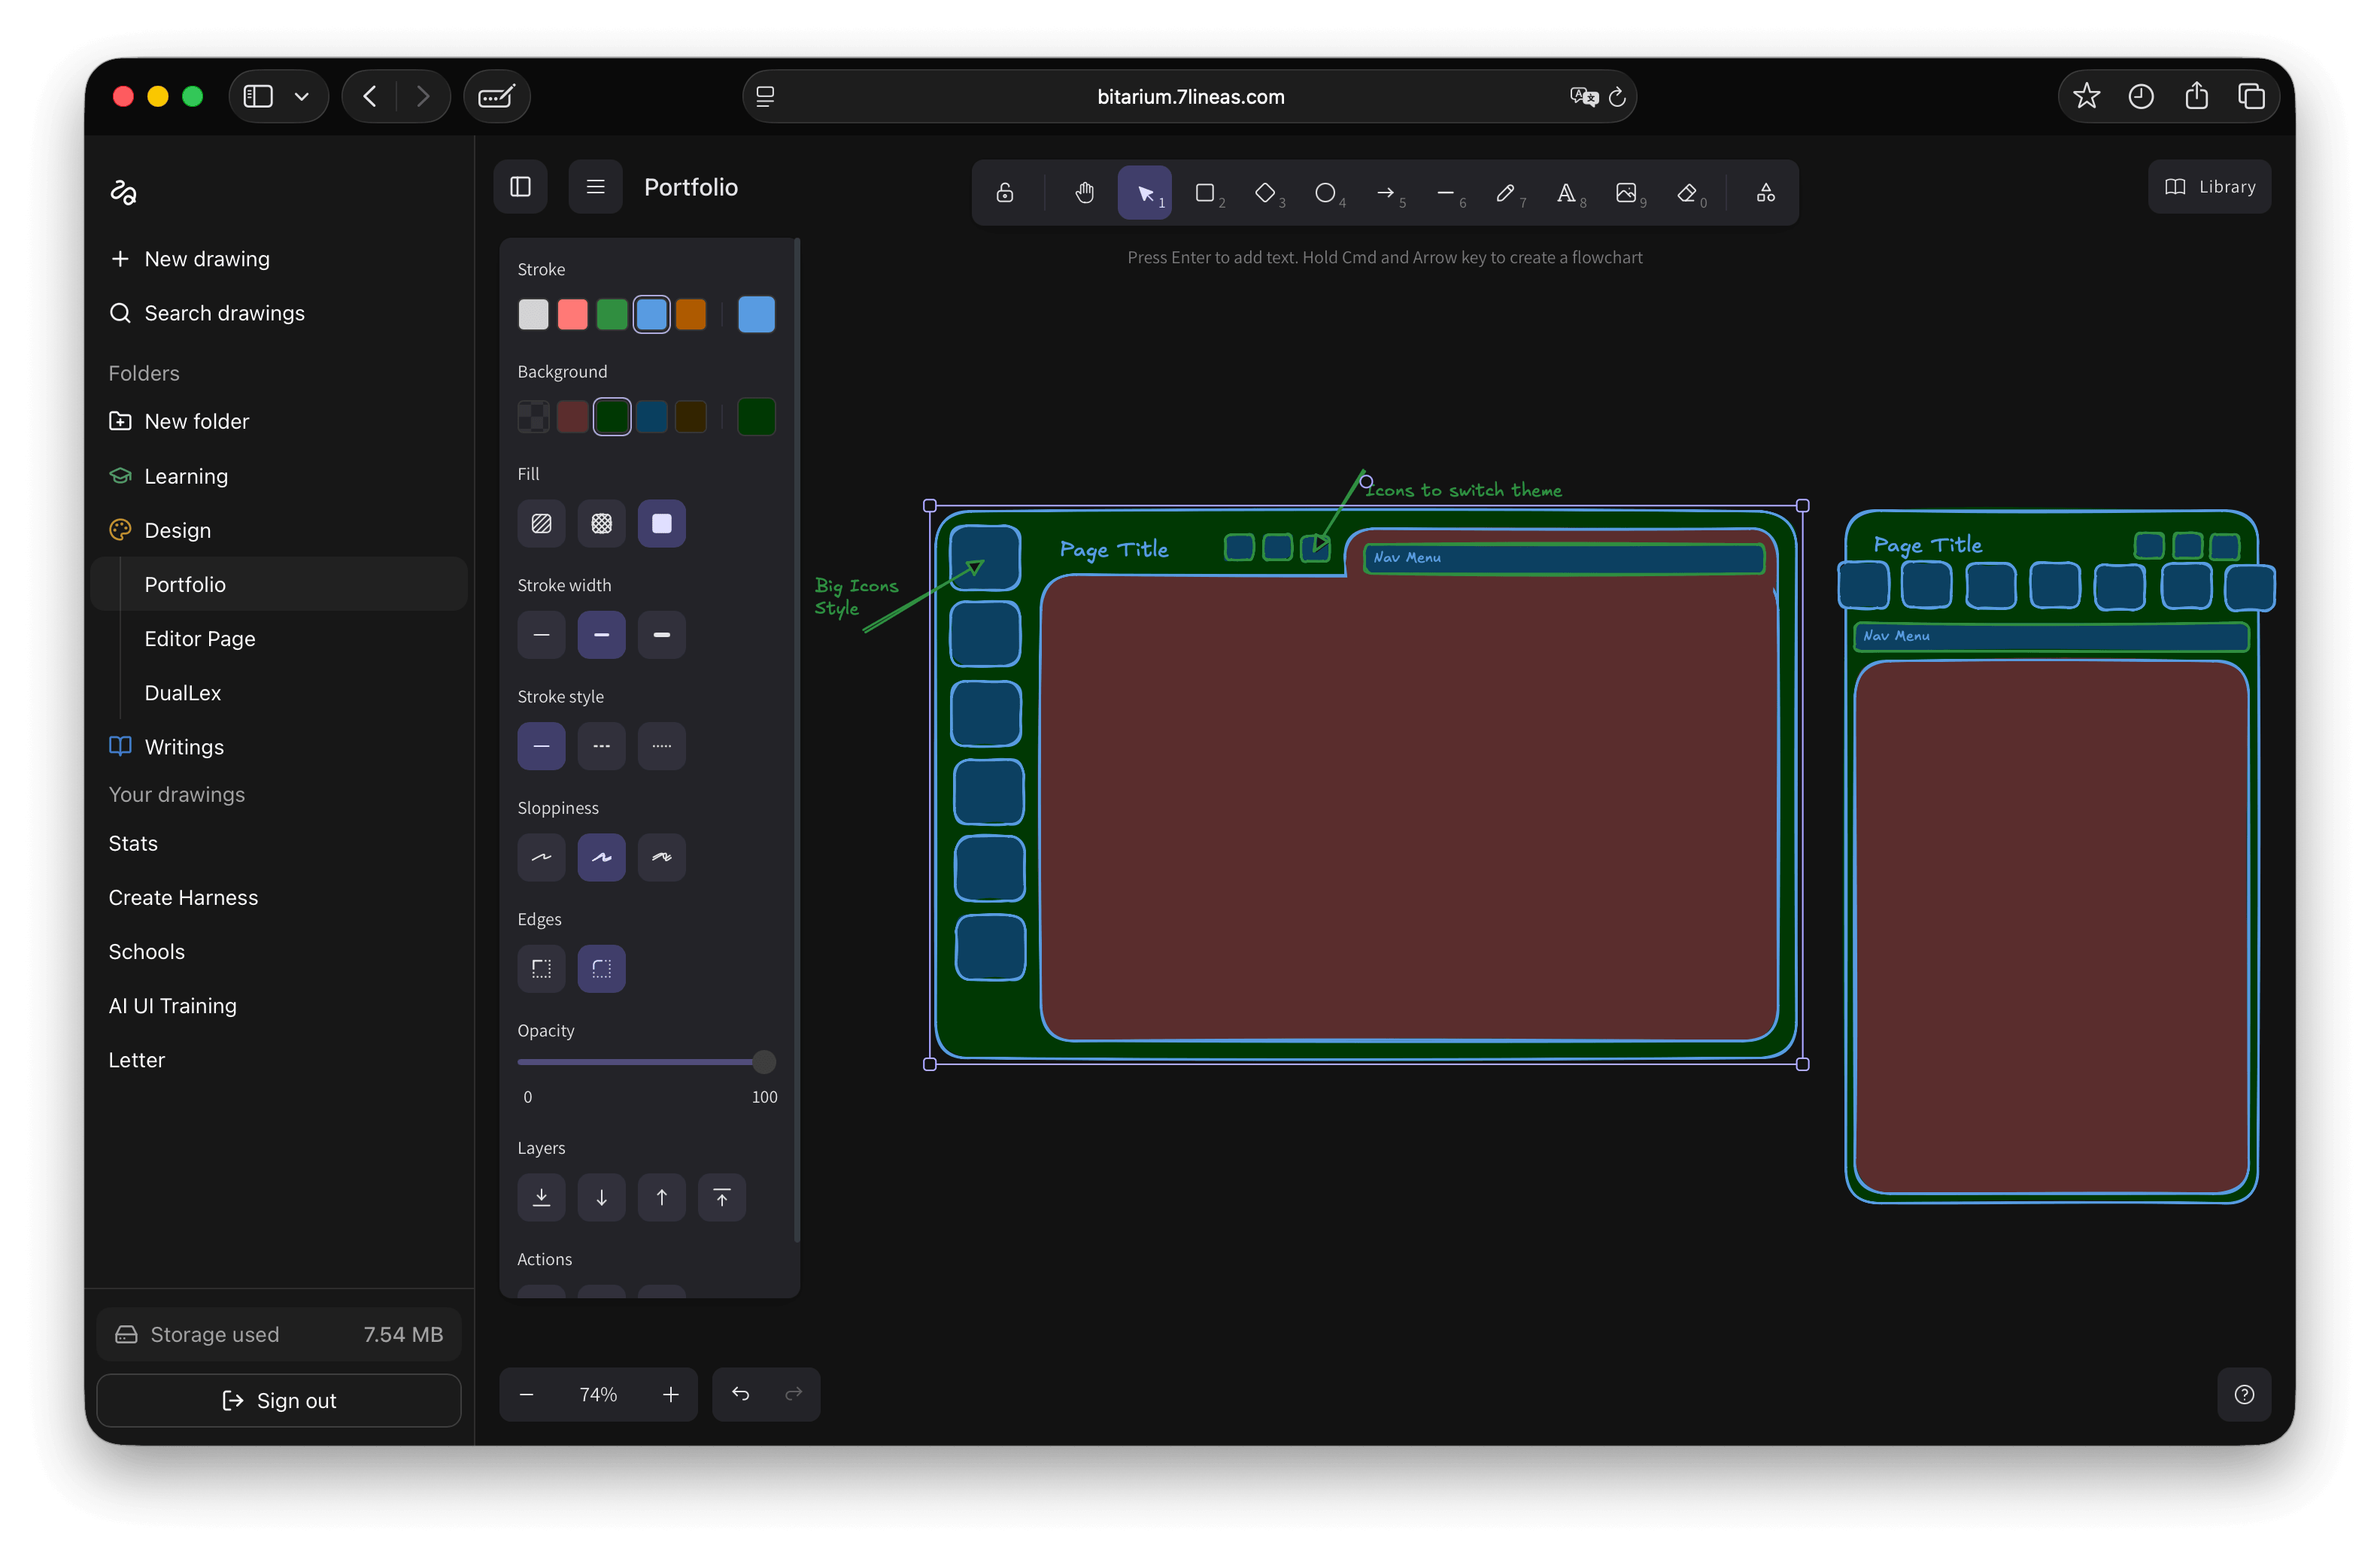The height and width of the screenshot is (1557, 2380).
Task: Select the Ellipse tool
Action: (x=1326, y=192)
